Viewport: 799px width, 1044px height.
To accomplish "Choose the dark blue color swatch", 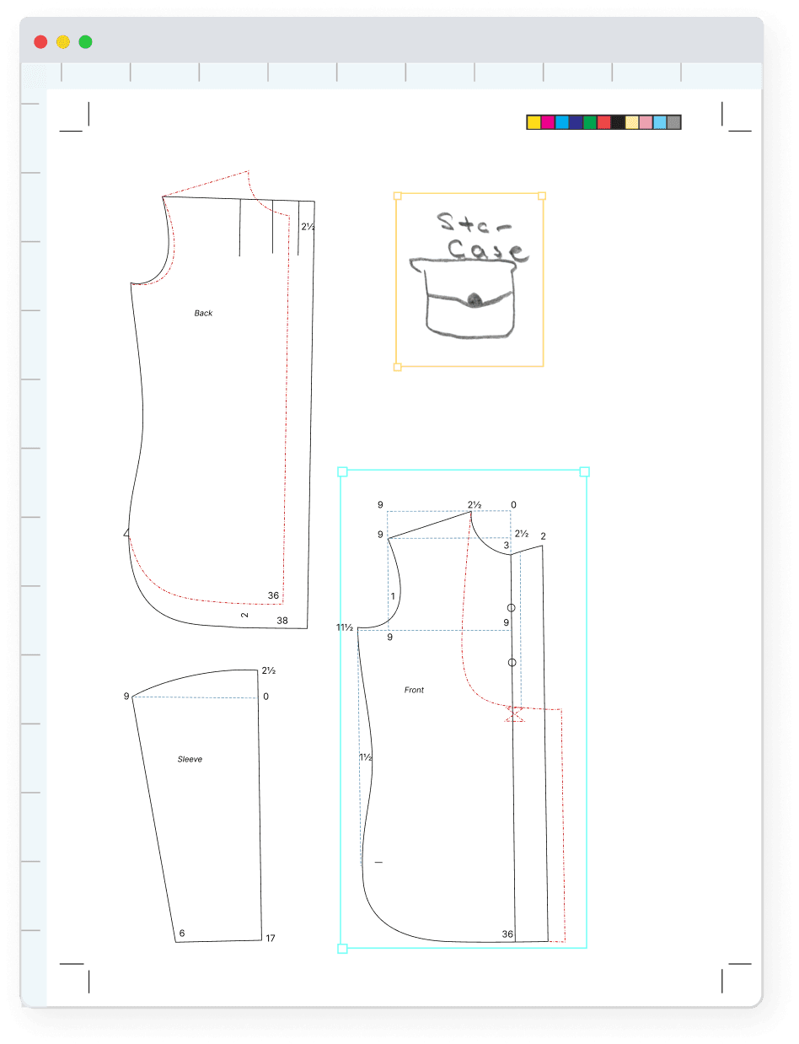I will tap(576, 122).
